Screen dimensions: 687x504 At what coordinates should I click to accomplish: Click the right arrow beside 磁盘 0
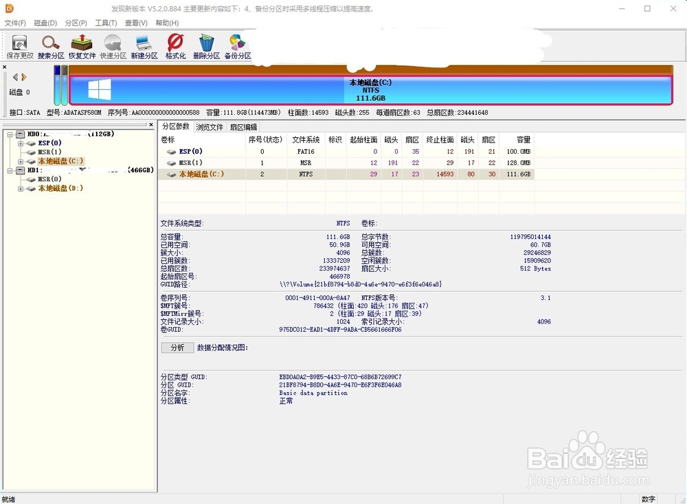click(23, 77)
